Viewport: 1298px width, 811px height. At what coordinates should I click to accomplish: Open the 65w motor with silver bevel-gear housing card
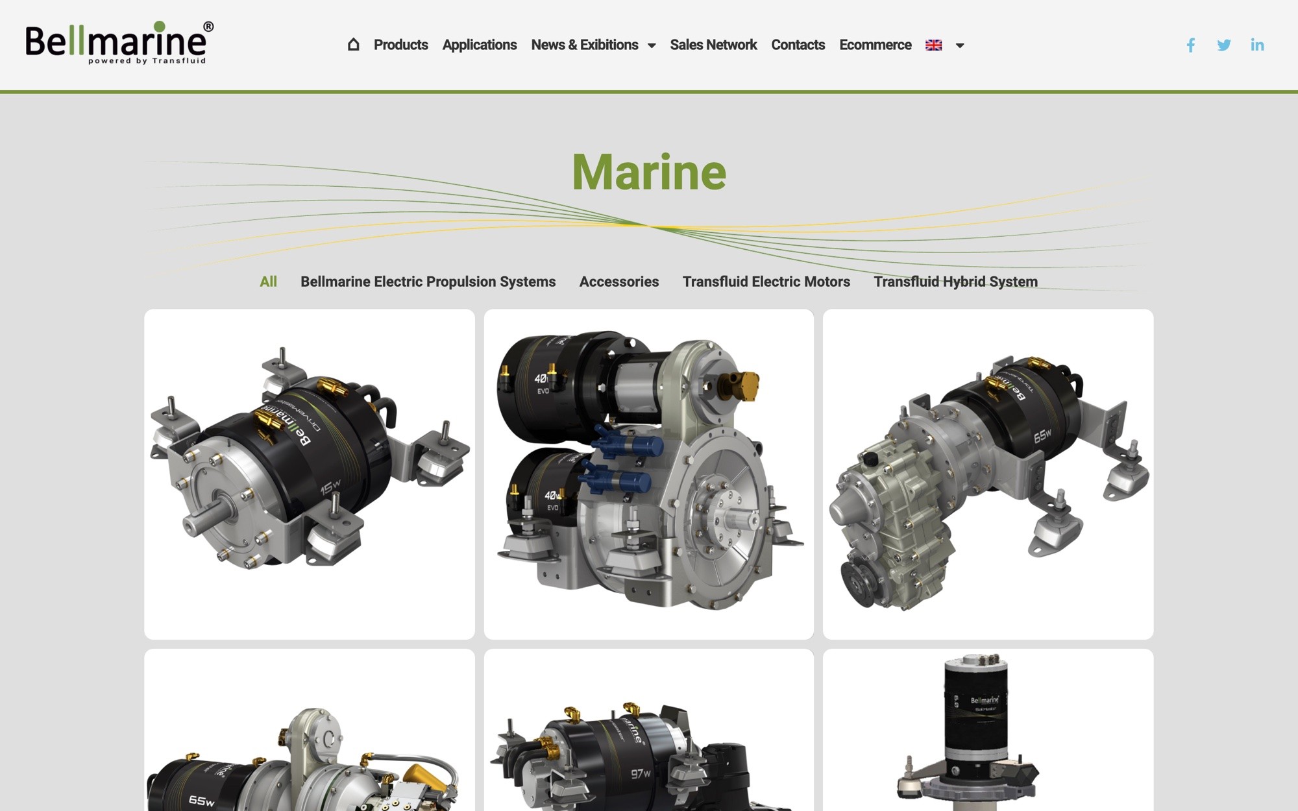[310, 730]
